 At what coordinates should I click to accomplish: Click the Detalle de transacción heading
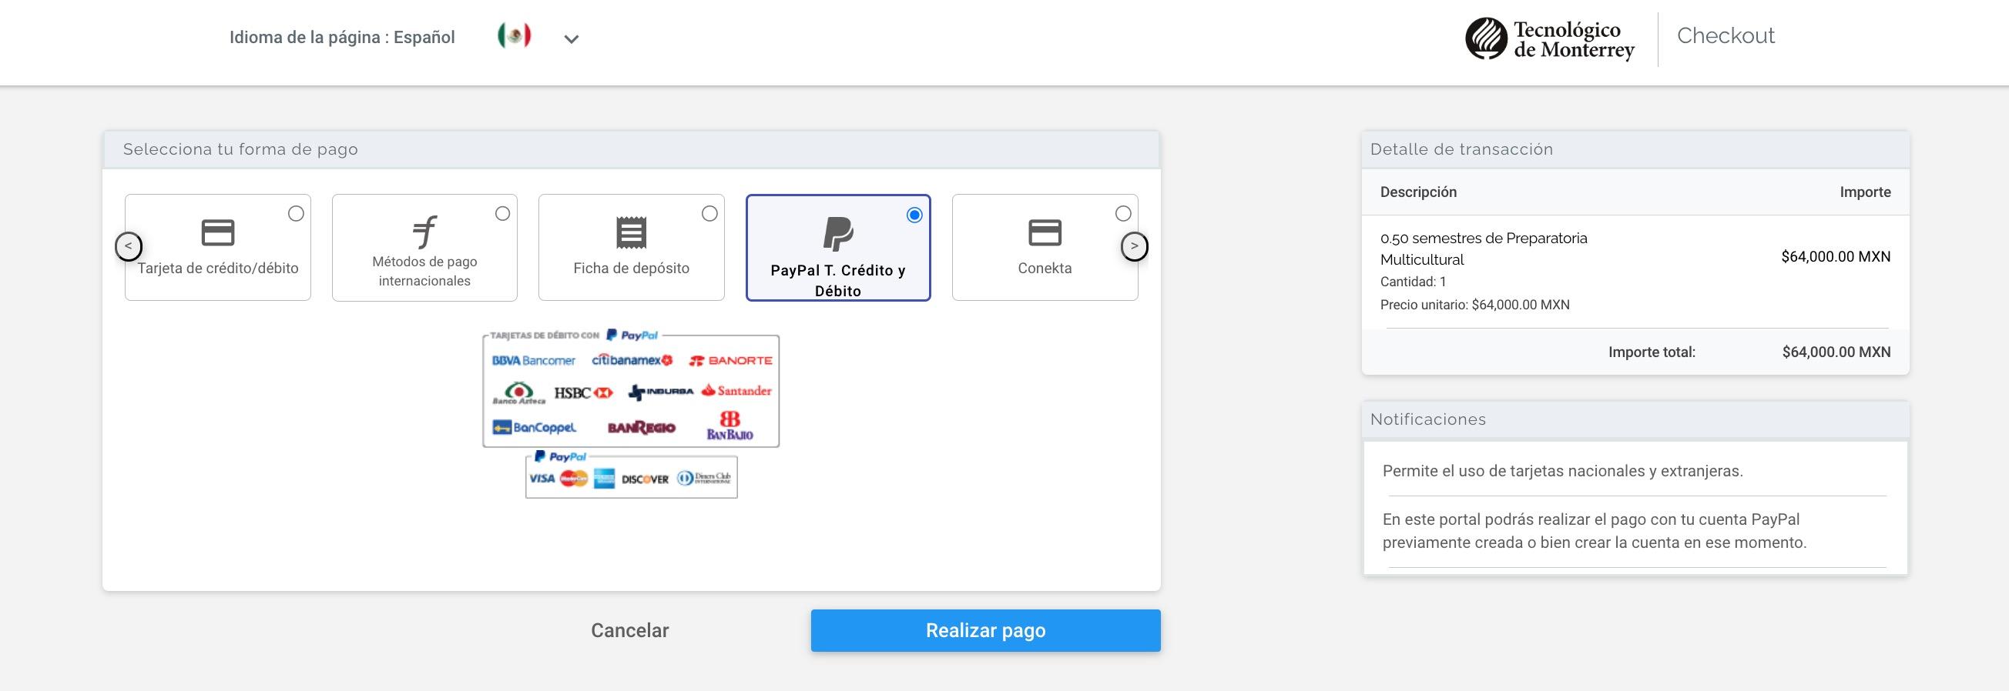[1461, 149]
